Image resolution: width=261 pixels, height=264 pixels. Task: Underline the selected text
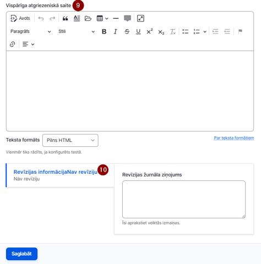click(x=138, y=31)
